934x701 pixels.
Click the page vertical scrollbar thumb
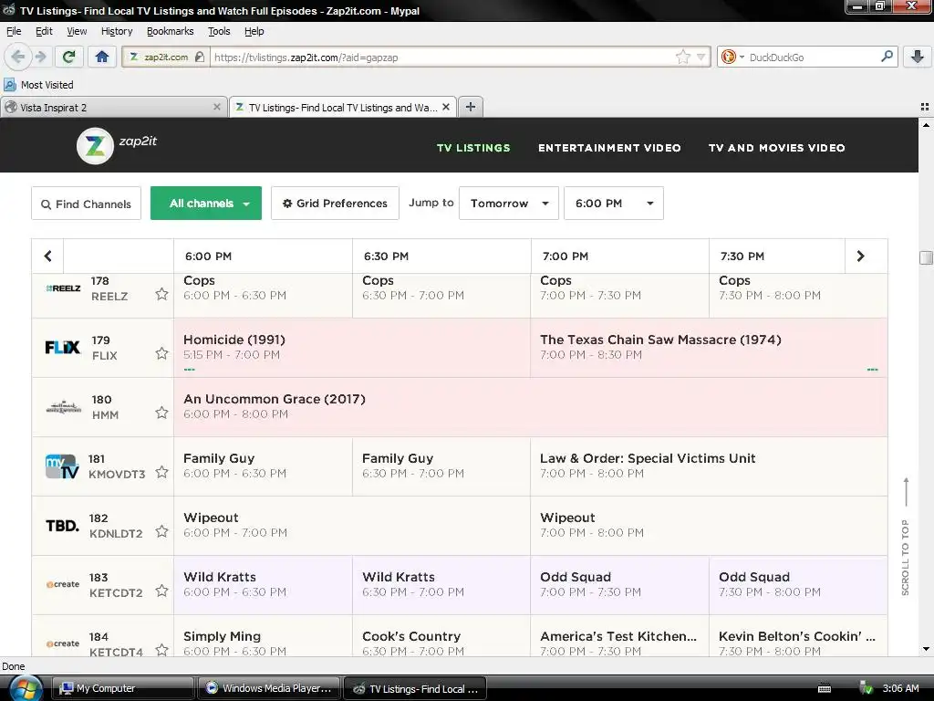[x=926, y=256]
